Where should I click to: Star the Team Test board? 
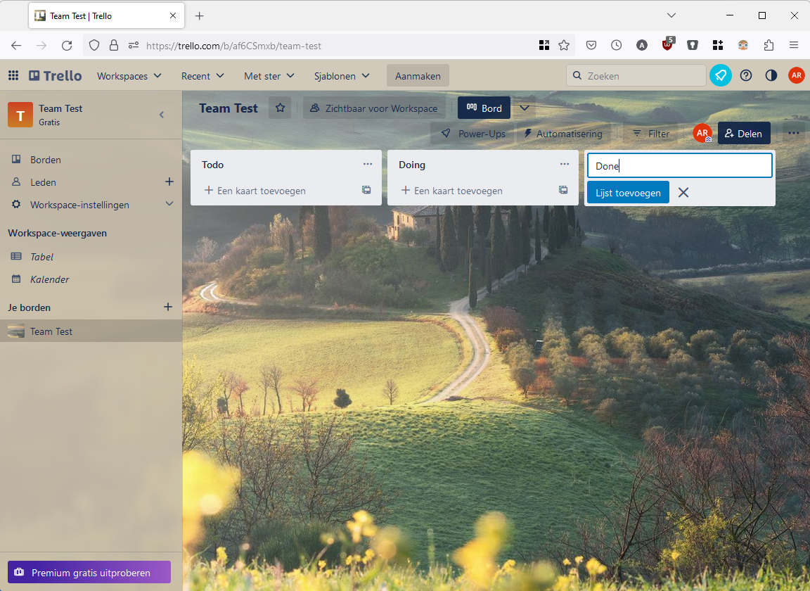280,108
